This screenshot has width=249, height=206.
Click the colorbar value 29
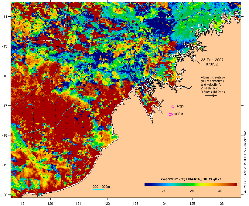point(192,191)
